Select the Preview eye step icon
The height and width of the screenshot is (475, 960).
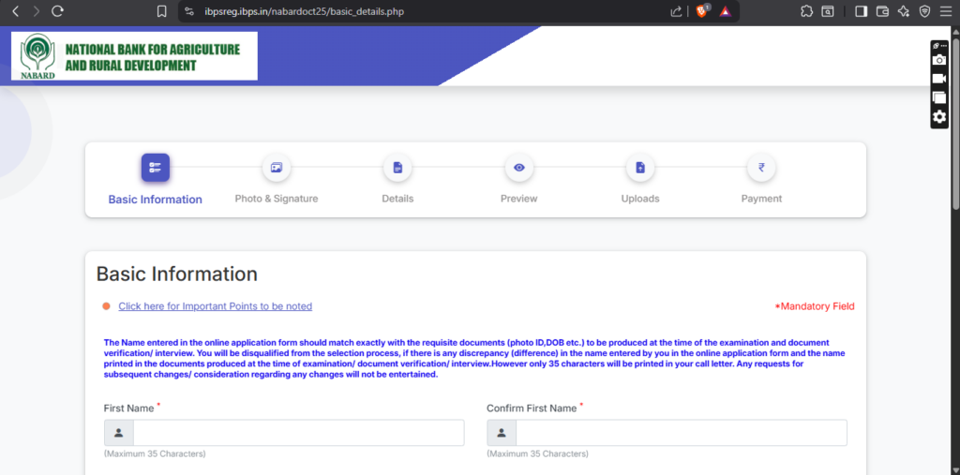click(x=518, y=168)
